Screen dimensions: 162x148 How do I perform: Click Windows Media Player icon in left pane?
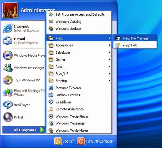tap(8, 55)
